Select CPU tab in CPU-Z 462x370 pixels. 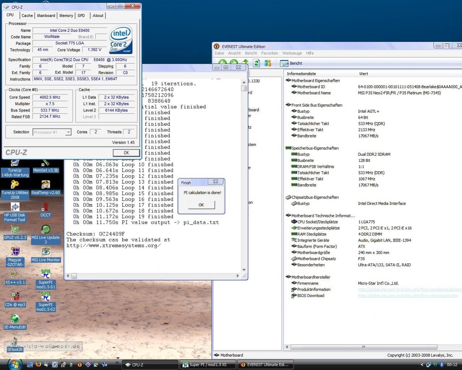pos(10,15)
